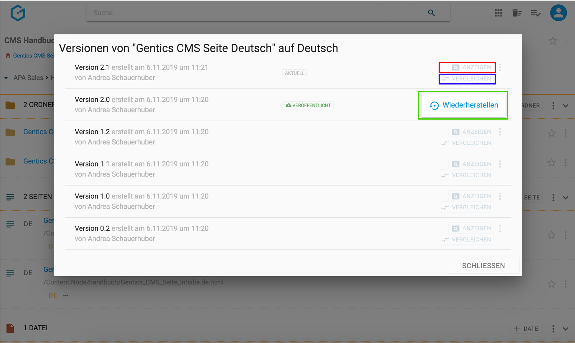Click the 1 DATEI section header

pos(35,328)
